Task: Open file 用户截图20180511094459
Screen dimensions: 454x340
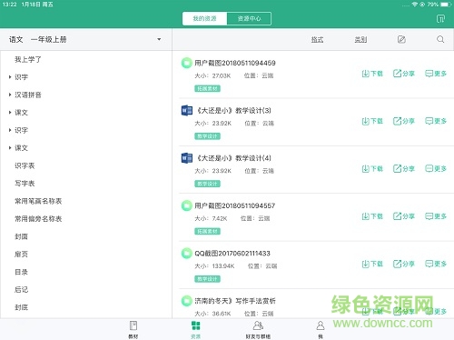Action: (x=235, y=63)
